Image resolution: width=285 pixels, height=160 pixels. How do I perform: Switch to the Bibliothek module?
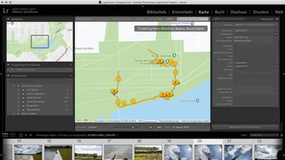pyautogui.click(x=156, y=12)
